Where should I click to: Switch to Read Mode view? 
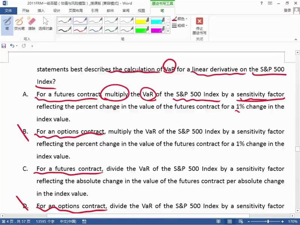point(218,222)
